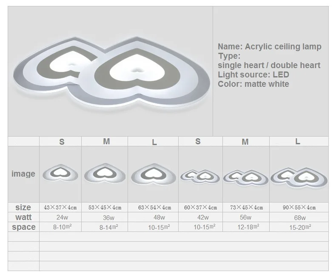This screenshot has width=336, height=277.
Task: Click the S header above 43×37×4cm
Action: [x=62, y=142]
